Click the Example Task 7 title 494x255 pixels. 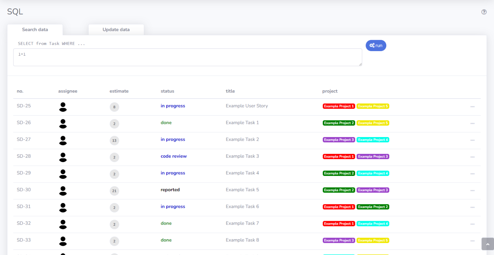(x=242, y=223)
